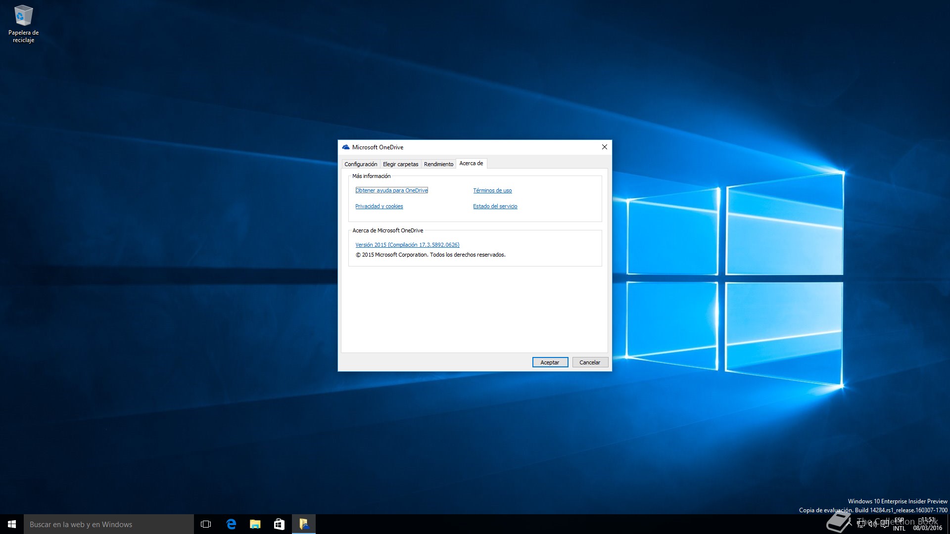This screenshot has height=534, width=950.
Task: Open the volume control tray icon
Action: (873, 524)
